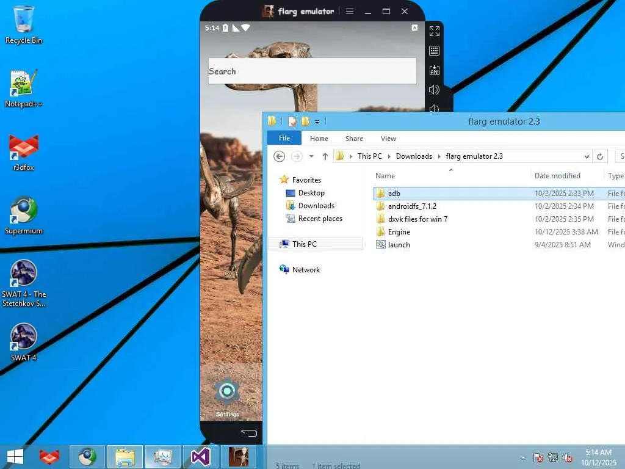Show hidden tray icons arrow

pos(523,457)
